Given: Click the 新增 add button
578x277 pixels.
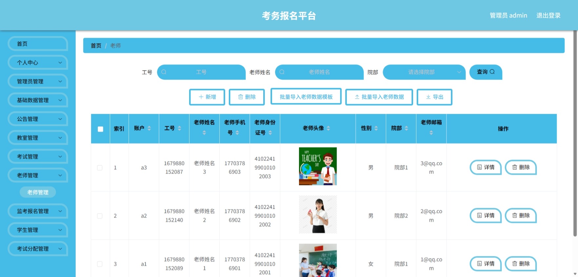Looking at the screenshot, I should 207,97.
